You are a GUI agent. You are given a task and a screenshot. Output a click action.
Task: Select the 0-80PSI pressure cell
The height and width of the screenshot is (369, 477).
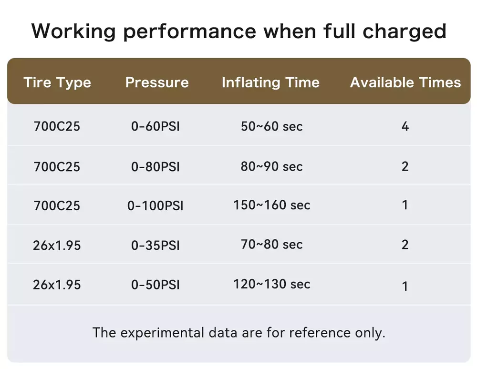click(x=156, y=167)
